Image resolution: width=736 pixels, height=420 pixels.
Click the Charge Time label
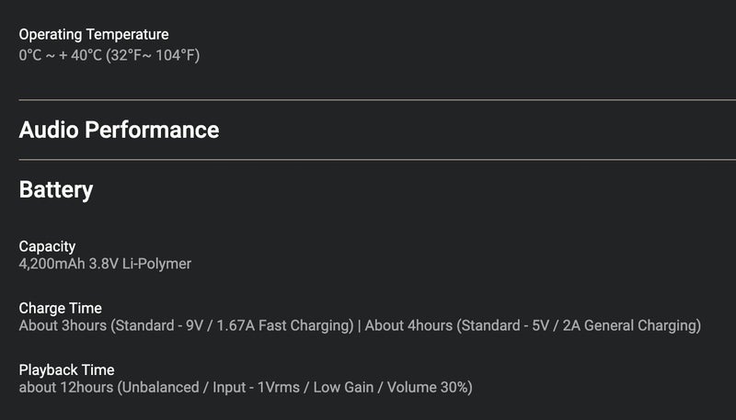pyautogui.click(x=61, y=308)
